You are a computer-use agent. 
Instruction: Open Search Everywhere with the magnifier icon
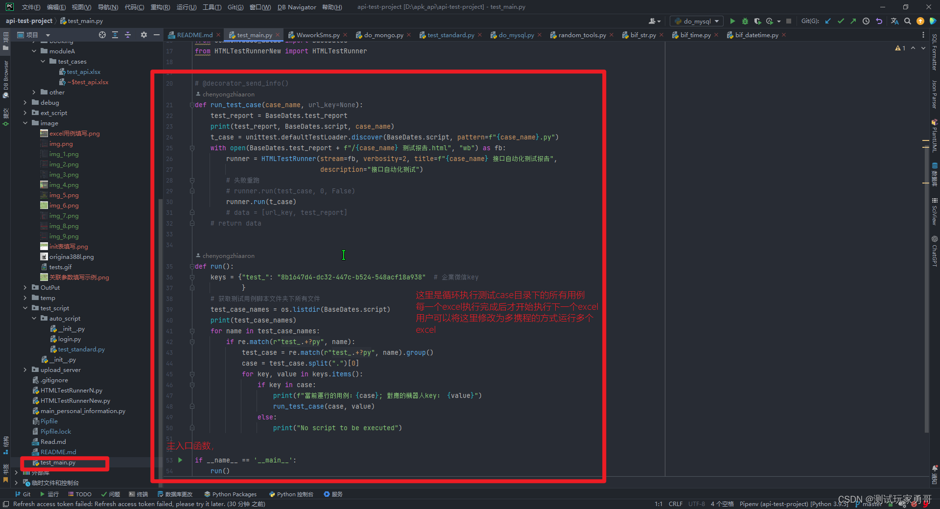point(908,21)
